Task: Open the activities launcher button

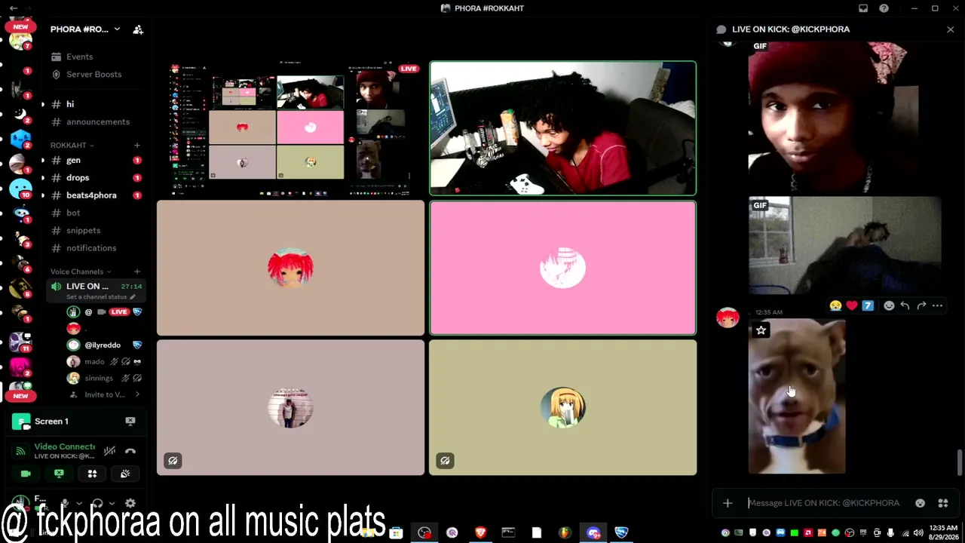Action: tap(92, 474)
